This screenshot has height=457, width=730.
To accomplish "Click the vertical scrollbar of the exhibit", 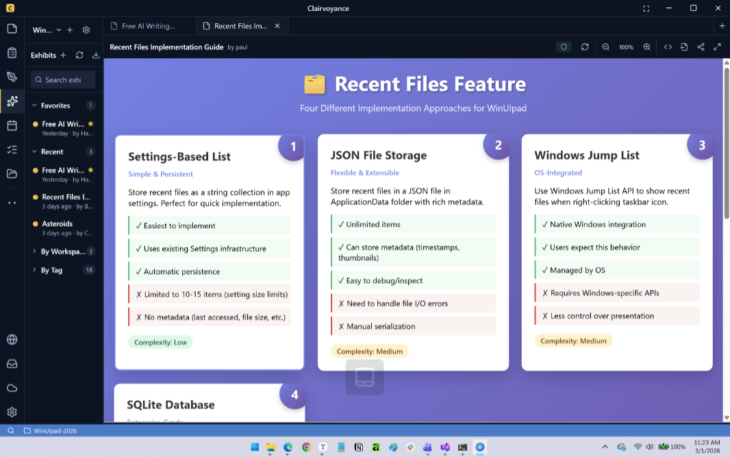I will [727, 143].
